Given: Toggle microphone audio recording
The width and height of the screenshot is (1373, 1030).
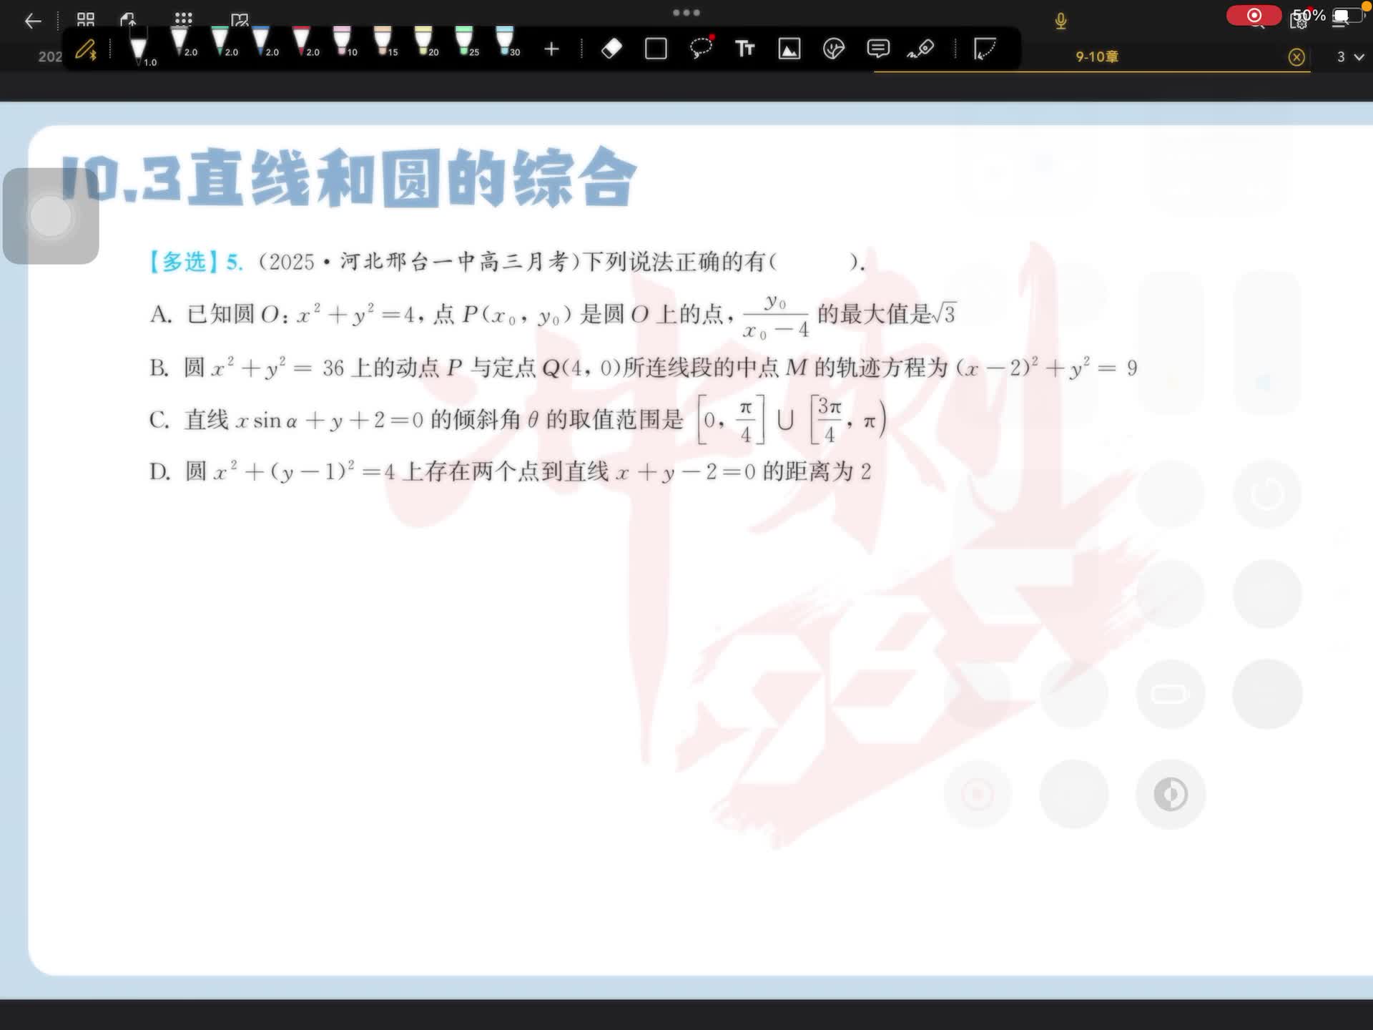Looking at the screenshot, I should (1060, 21).
